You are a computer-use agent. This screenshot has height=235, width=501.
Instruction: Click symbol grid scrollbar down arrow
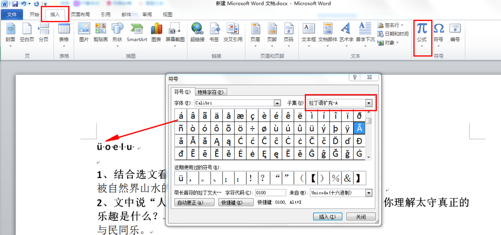tap(369, 157)
